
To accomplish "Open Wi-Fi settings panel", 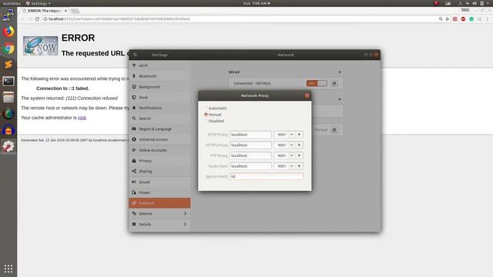I will (x=159, y=65).
